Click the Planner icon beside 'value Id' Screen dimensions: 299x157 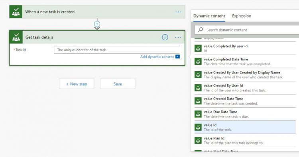coord(198,127)
